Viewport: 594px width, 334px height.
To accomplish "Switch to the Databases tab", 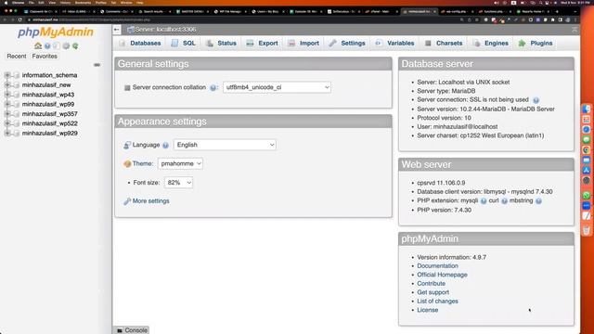I will (x=140, y=44).
